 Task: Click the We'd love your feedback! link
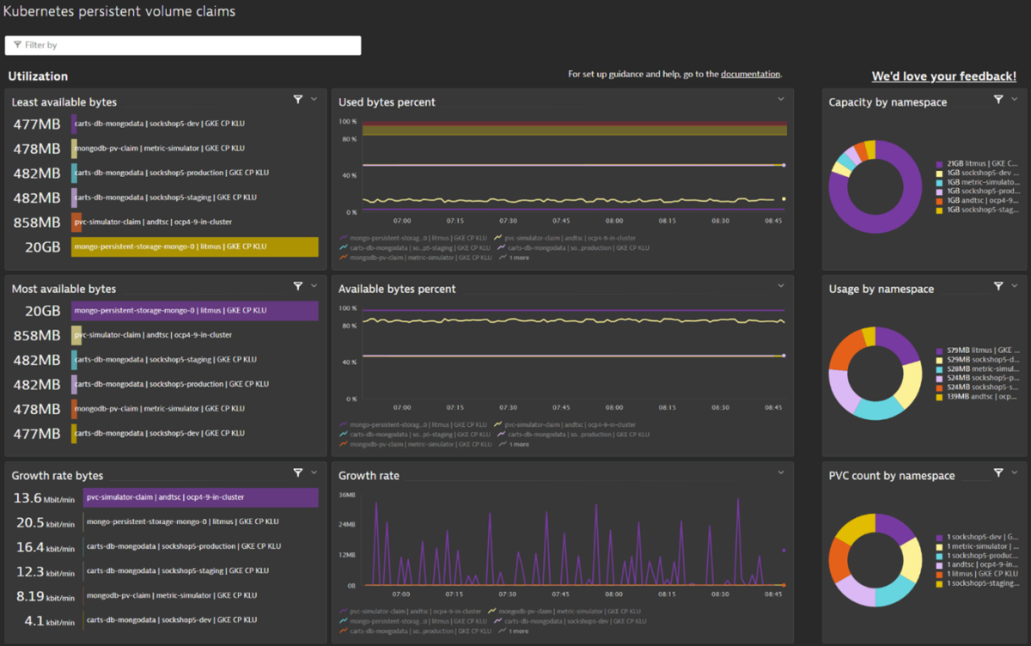click(x=943, y=76)
